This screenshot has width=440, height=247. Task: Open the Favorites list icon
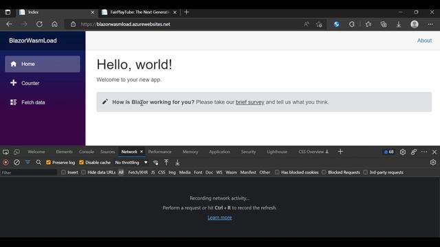368,25
